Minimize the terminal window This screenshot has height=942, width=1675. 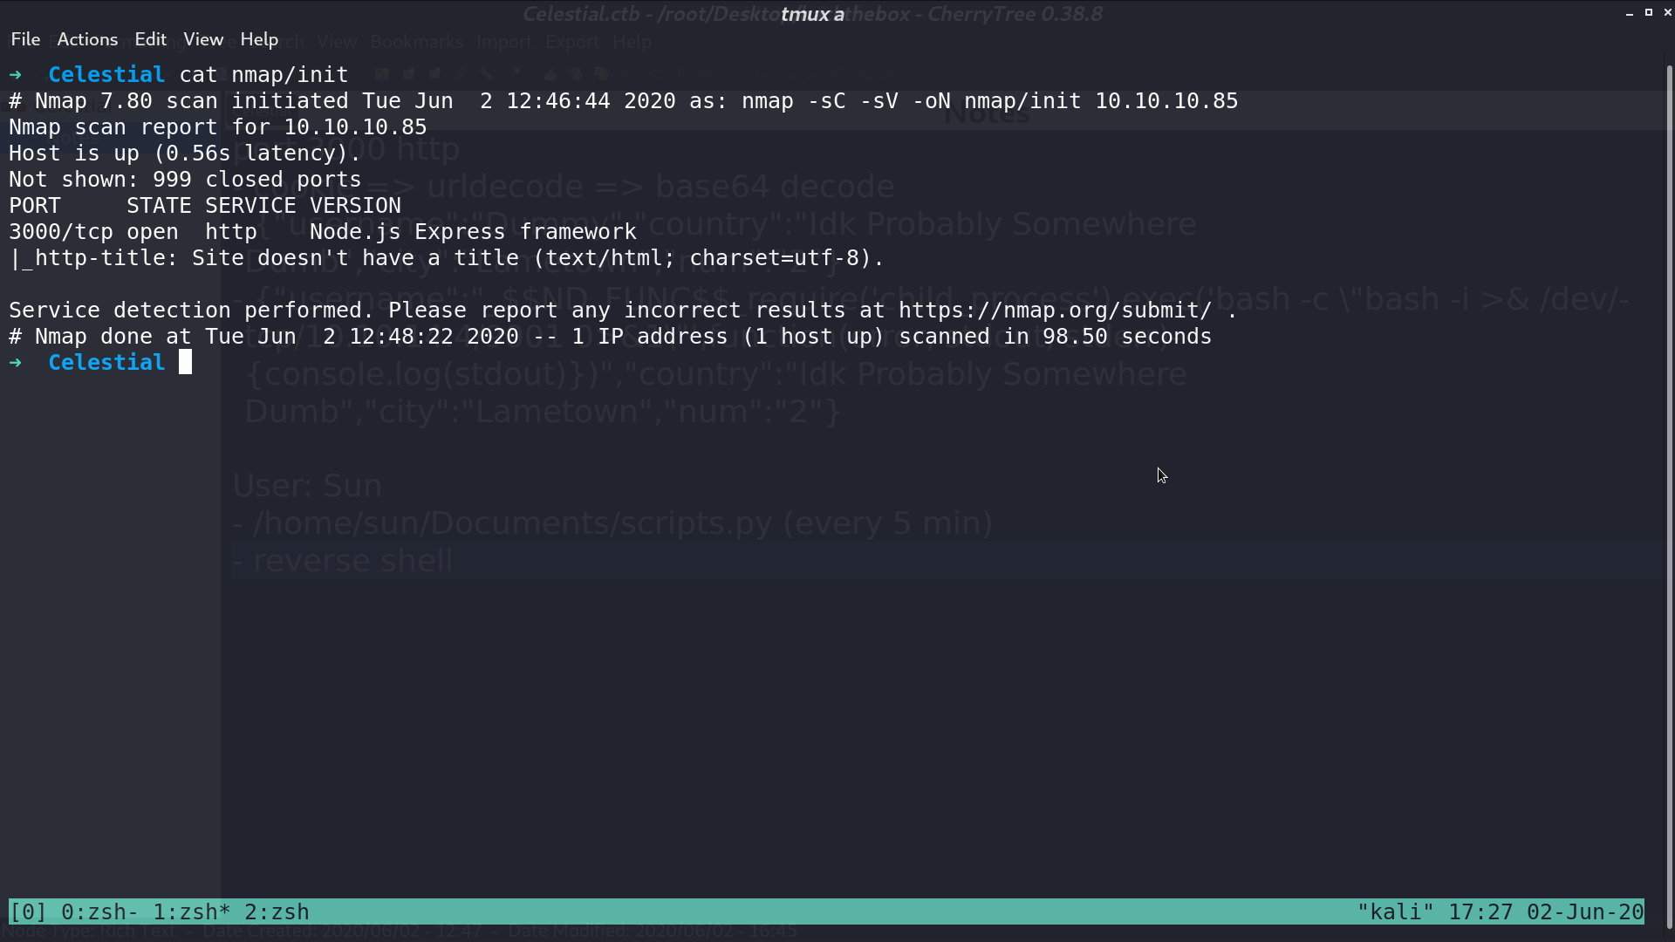1630,13
